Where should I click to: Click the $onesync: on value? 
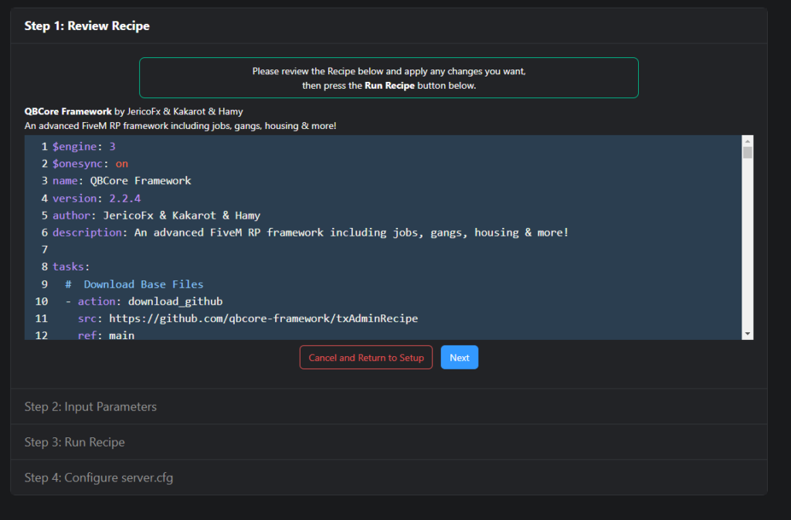[123, 163]
